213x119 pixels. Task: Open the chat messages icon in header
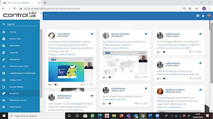[x=198, y=16]
